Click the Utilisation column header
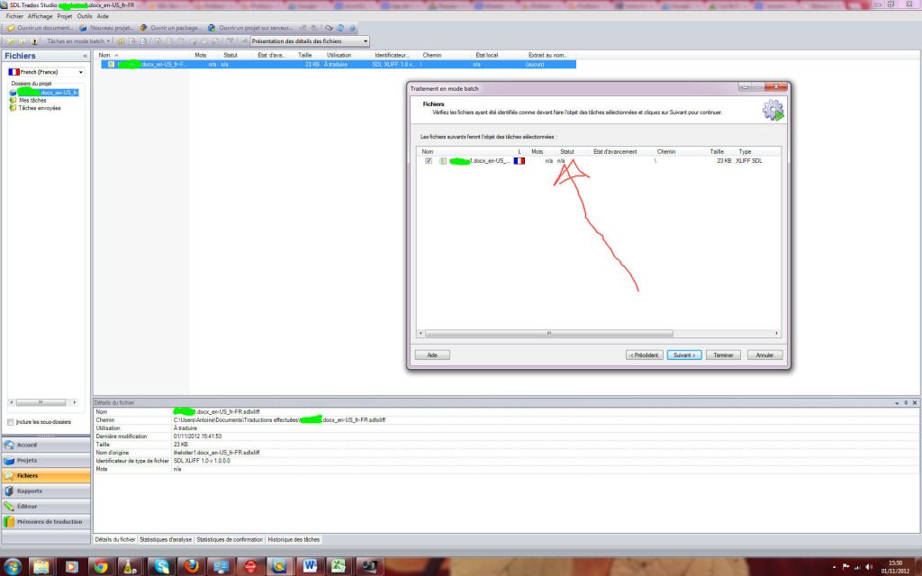The height and width of the screenshot is (576, 922). click(339, 55)
